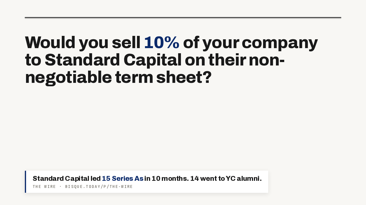Select the word "Would" in the headline

point(50,42)
